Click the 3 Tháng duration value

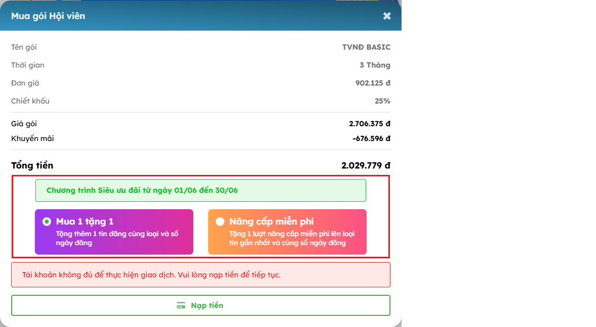375,65
